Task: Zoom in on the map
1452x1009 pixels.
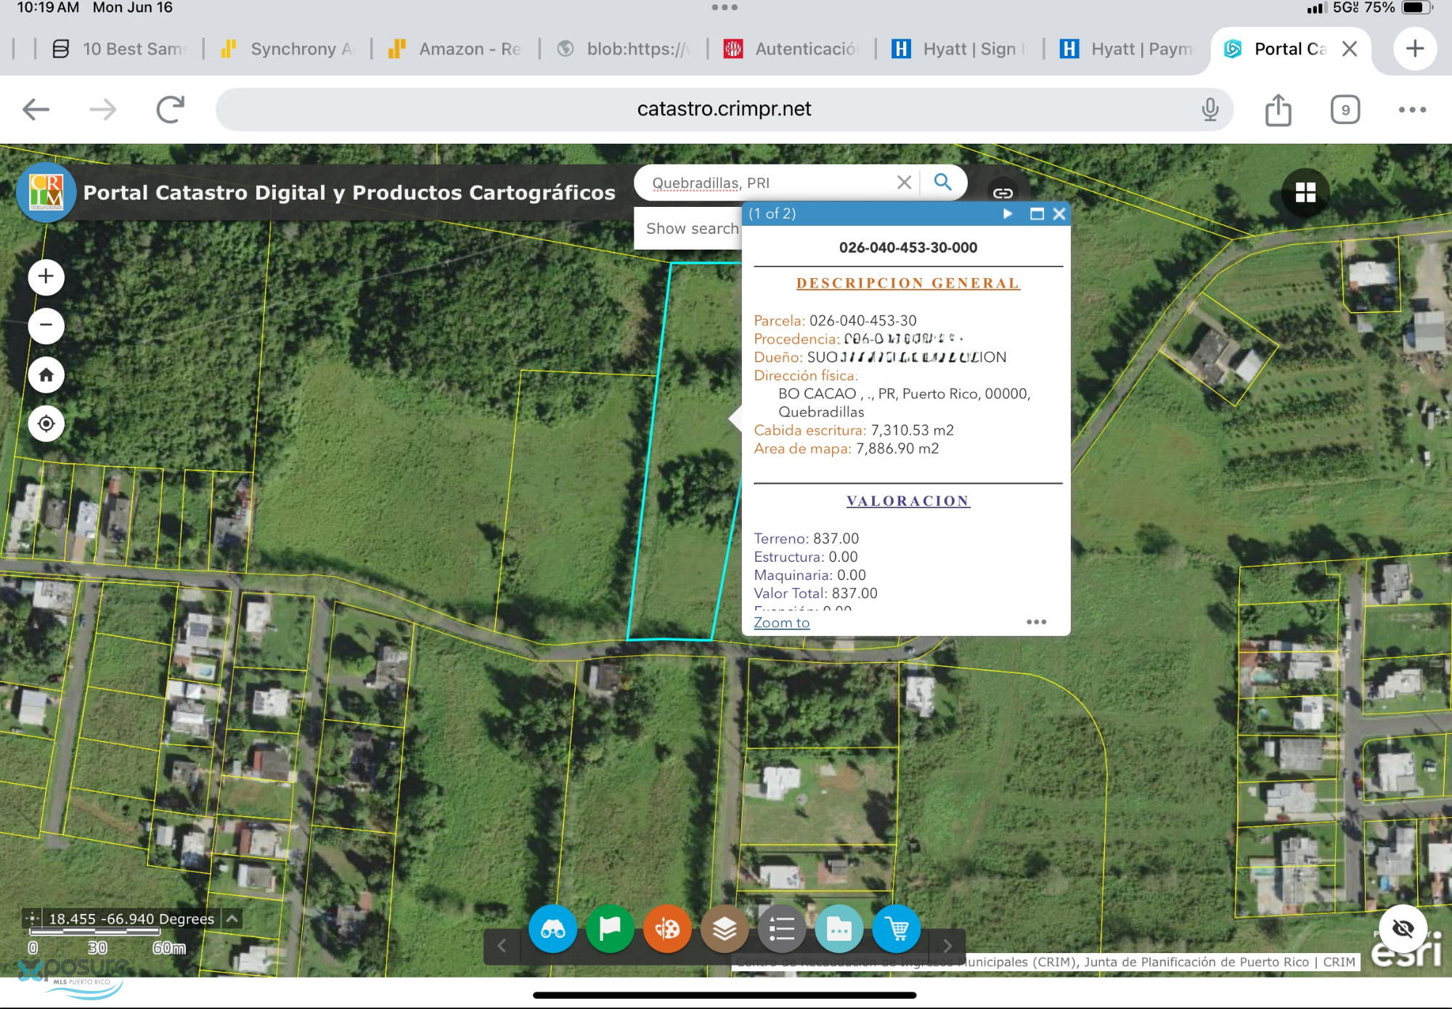Action: click(x=46, y=277)
